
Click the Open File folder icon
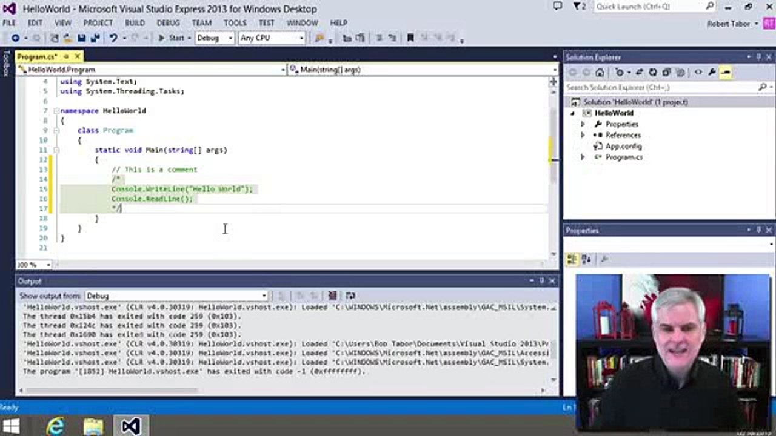tap(67, 38)
